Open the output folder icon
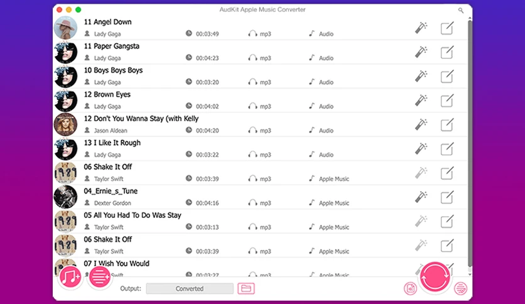Viewport: 525px width, 304px height. 246,288
